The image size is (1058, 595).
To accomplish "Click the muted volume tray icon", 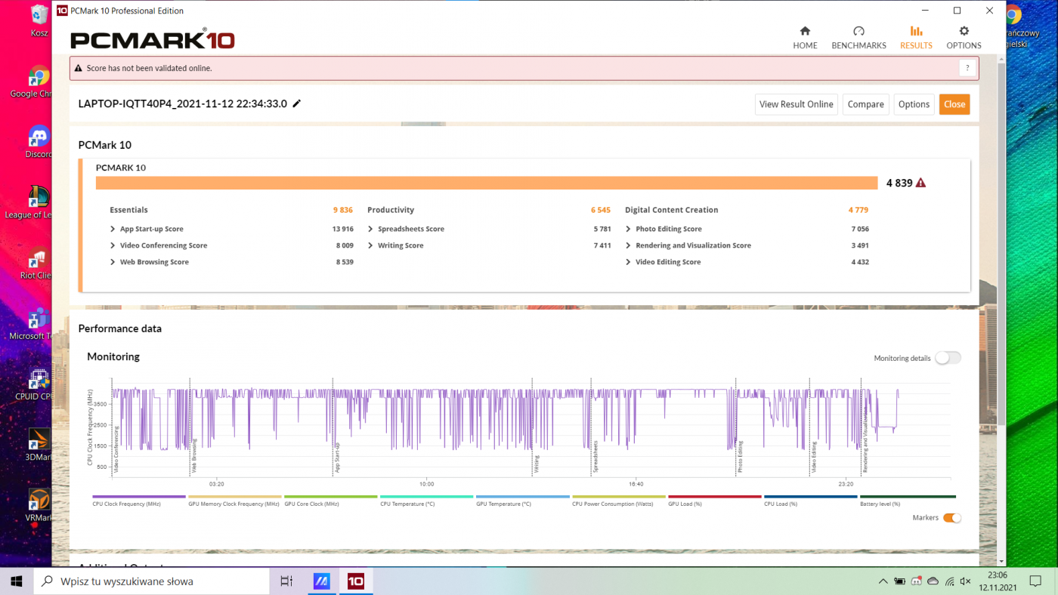I will [x=965, y=581].
